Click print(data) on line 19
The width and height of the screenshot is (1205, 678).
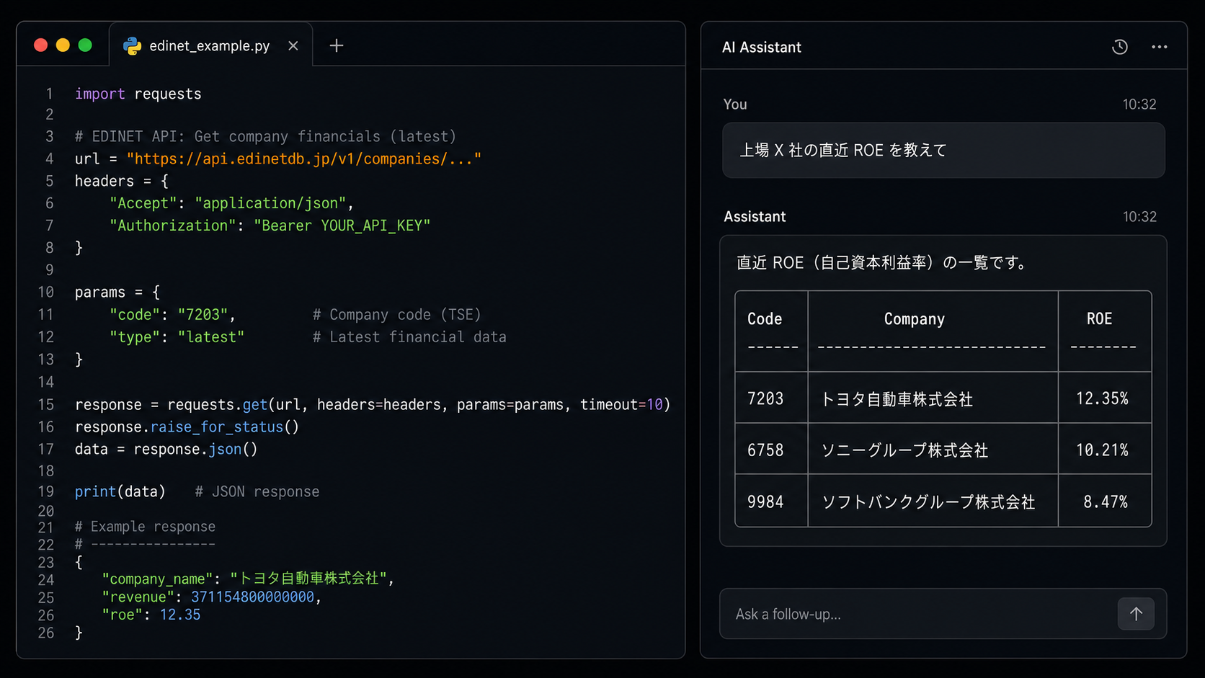tap(120, 492)
